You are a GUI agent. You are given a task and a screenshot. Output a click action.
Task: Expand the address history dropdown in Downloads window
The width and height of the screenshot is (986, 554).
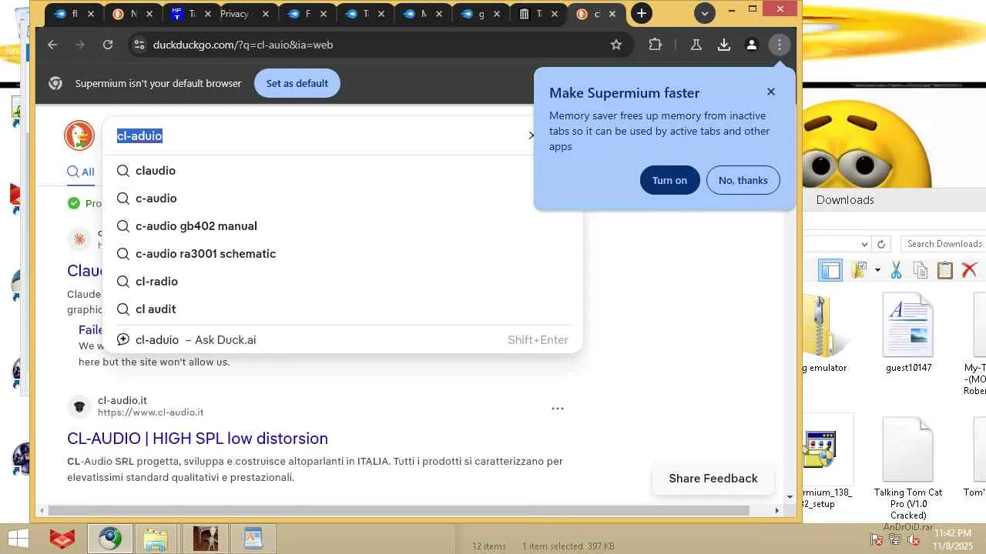[x=864, y=244]
